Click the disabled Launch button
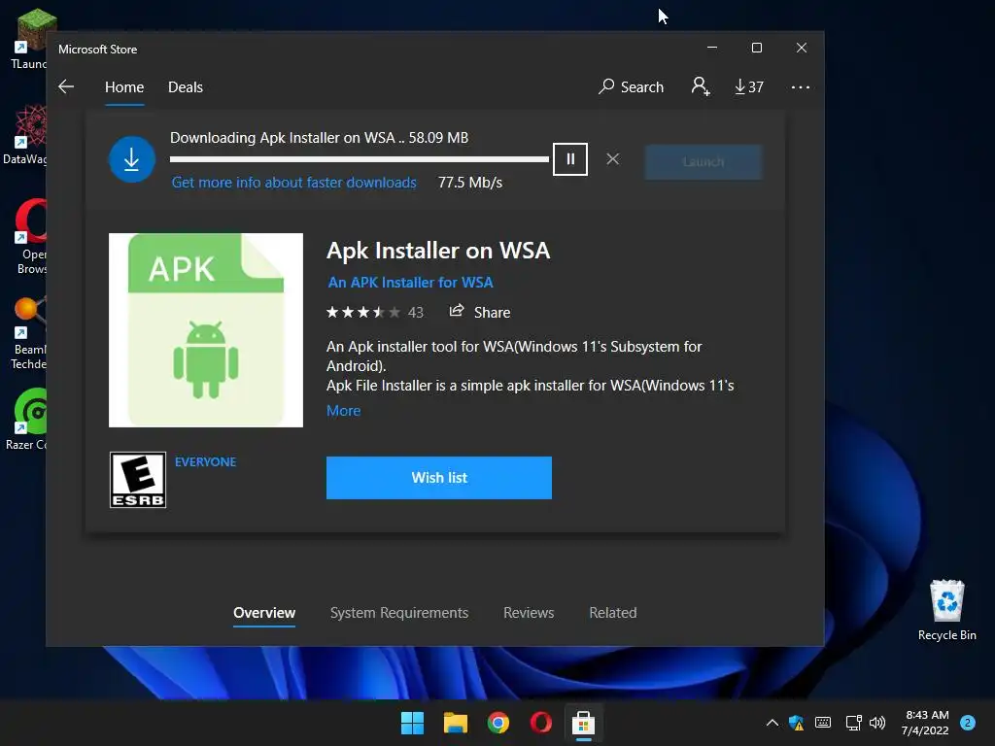 pyautogui.click(x=703, y=162)
